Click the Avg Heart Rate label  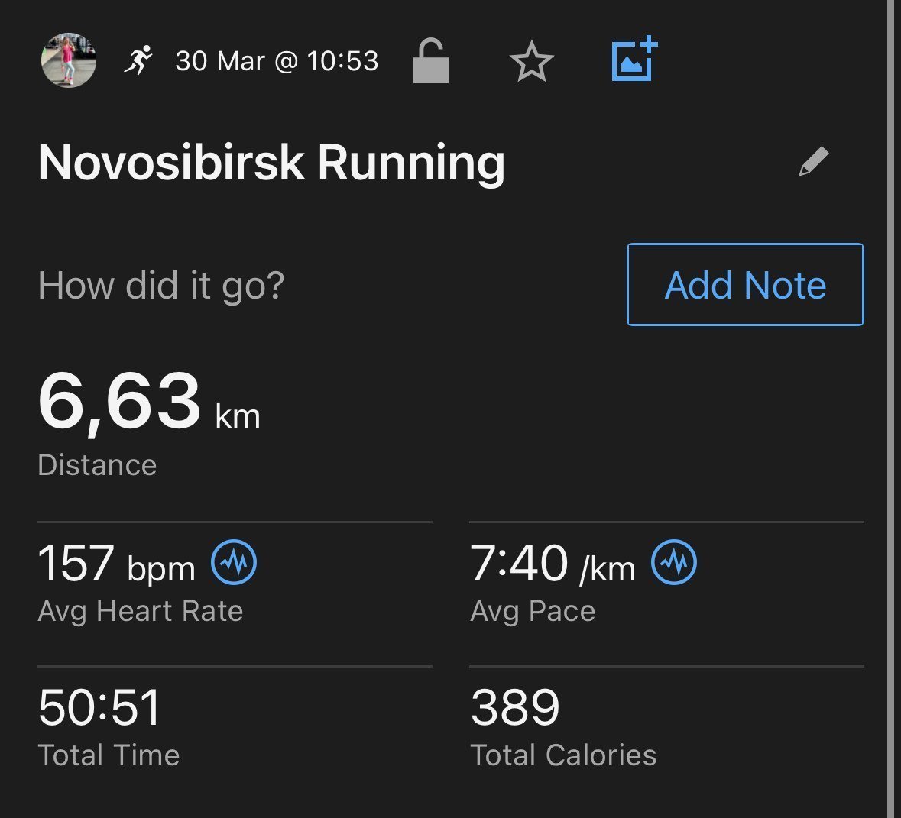tap(140, 611)
